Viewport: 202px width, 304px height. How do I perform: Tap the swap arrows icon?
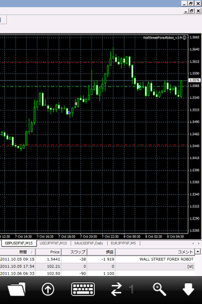pos(117,289)
